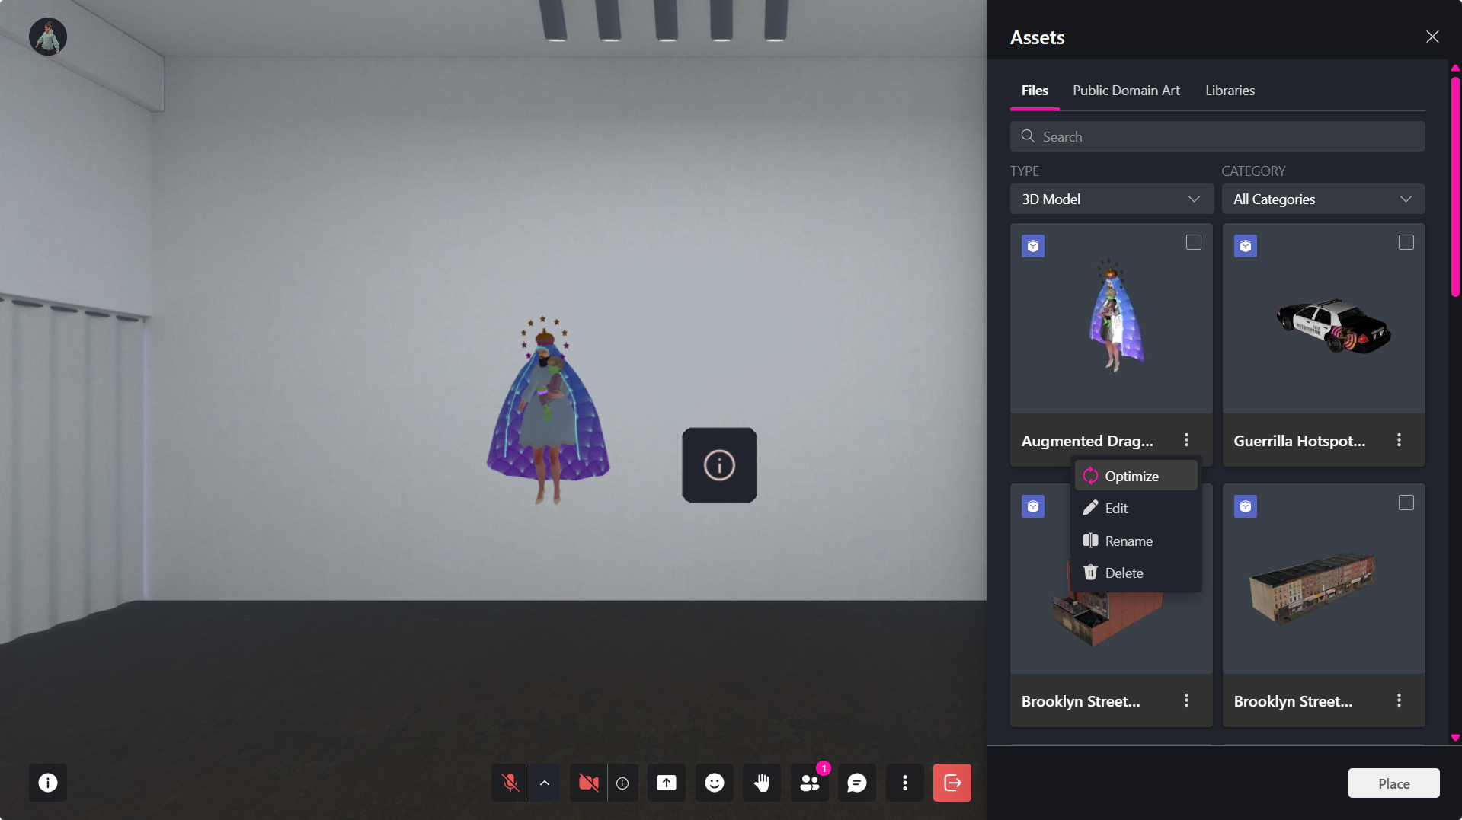Open the participants list

coord(809,783)
